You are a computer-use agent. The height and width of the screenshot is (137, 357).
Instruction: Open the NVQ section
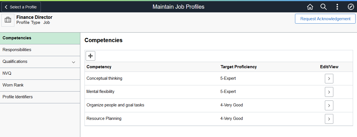(40, 73)
